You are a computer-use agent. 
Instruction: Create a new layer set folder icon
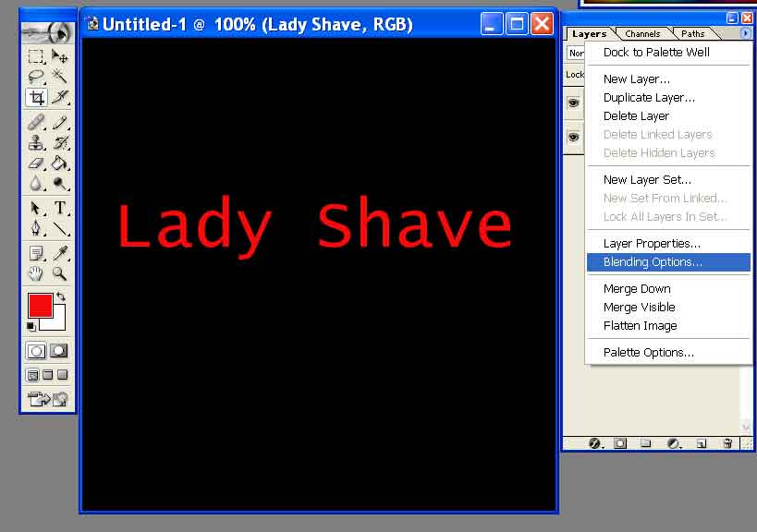click(x=645, y=443)
